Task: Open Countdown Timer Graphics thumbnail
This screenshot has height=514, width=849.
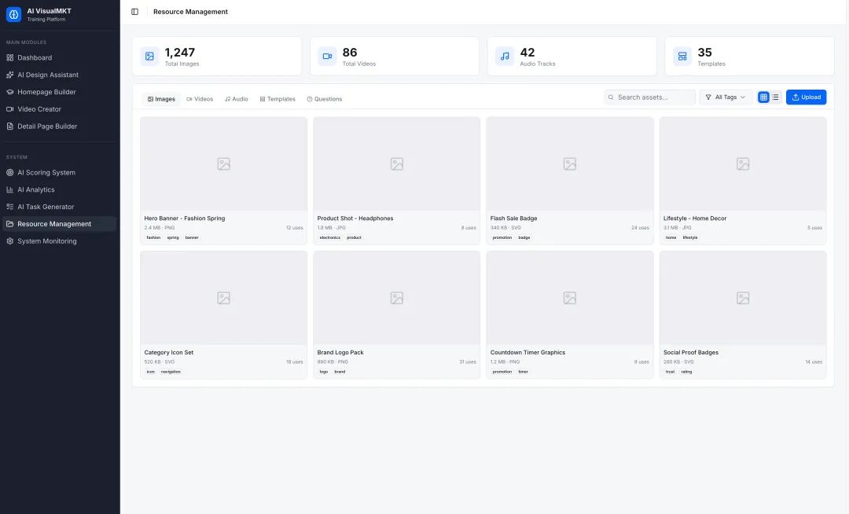Action: click(570, 298)
